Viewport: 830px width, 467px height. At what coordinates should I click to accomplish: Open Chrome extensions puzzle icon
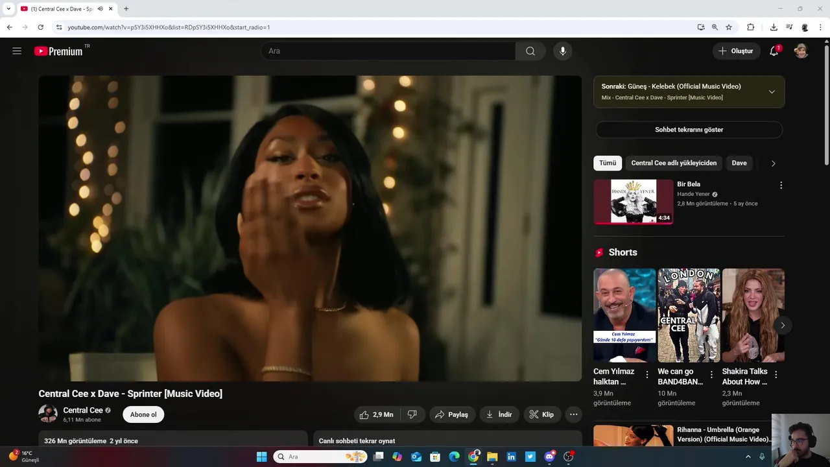click(x=751, y=27)
